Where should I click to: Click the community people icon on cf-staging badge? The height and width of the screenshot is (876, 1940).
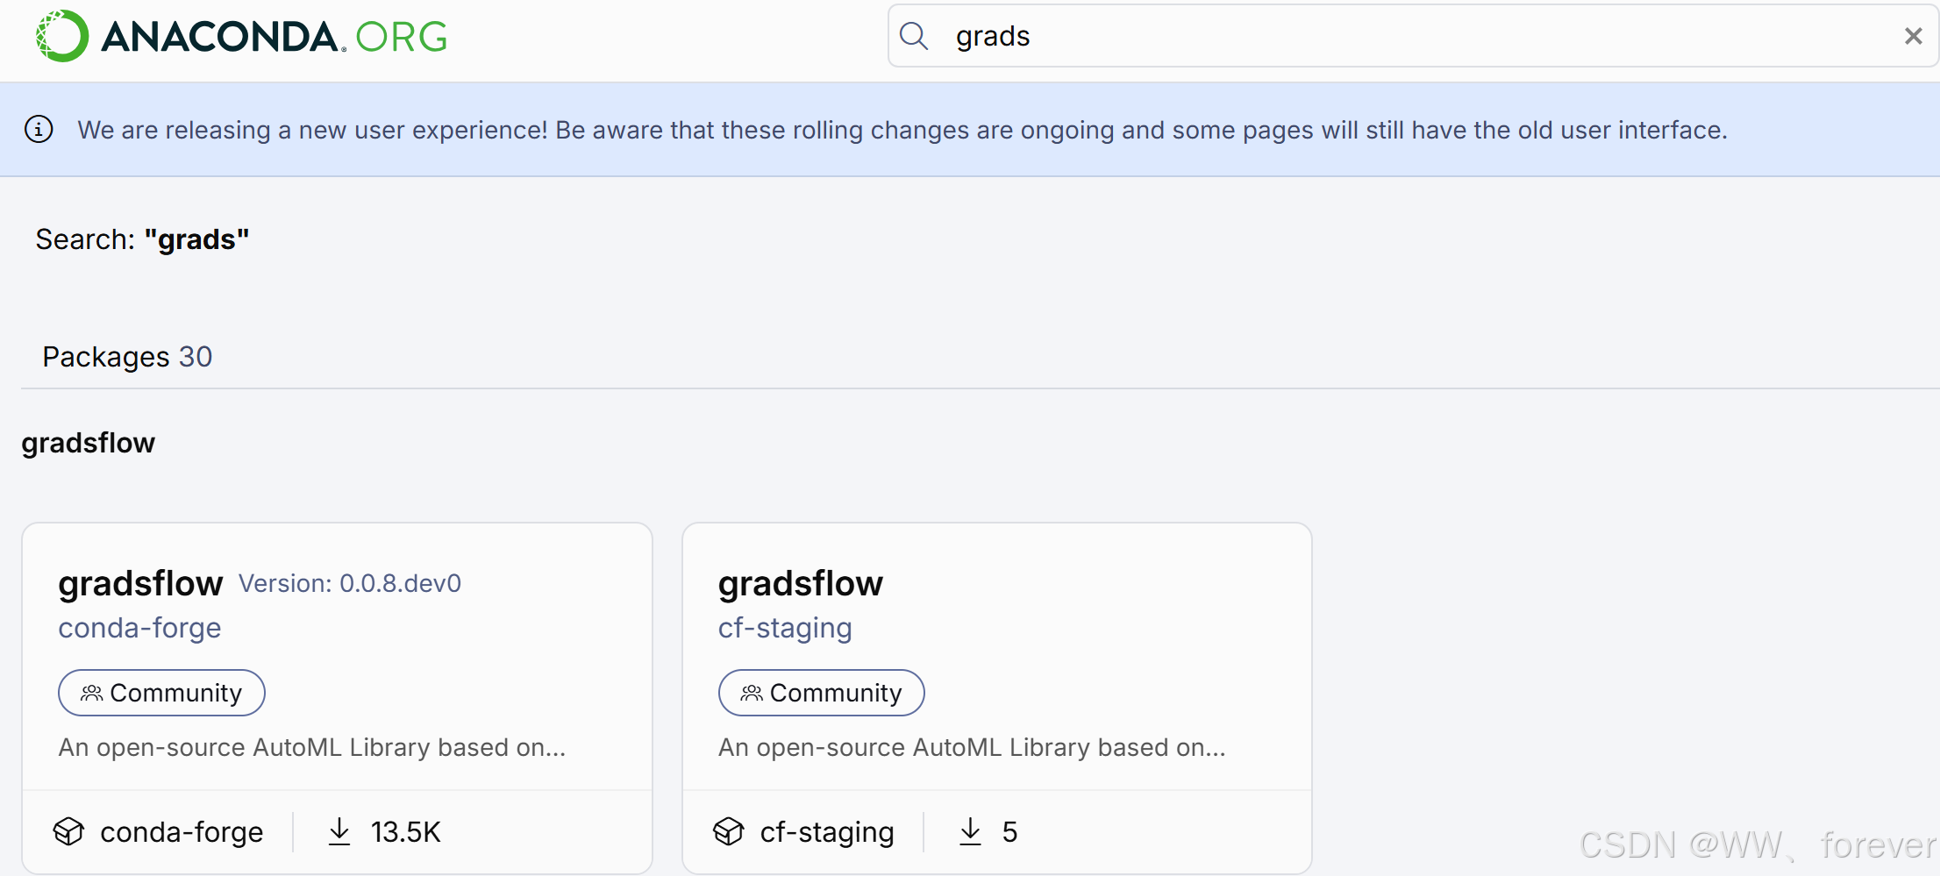752,694
